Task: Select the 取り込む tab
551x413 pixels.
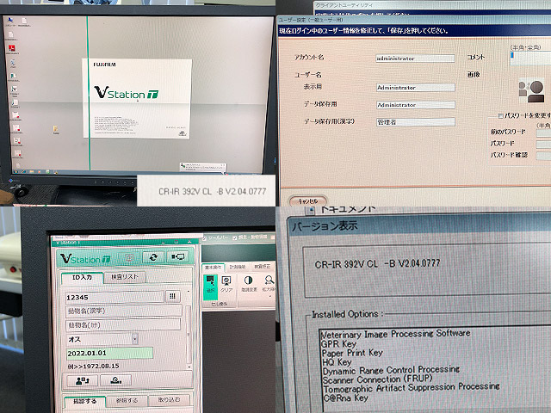Action: [x=169, y=399]
